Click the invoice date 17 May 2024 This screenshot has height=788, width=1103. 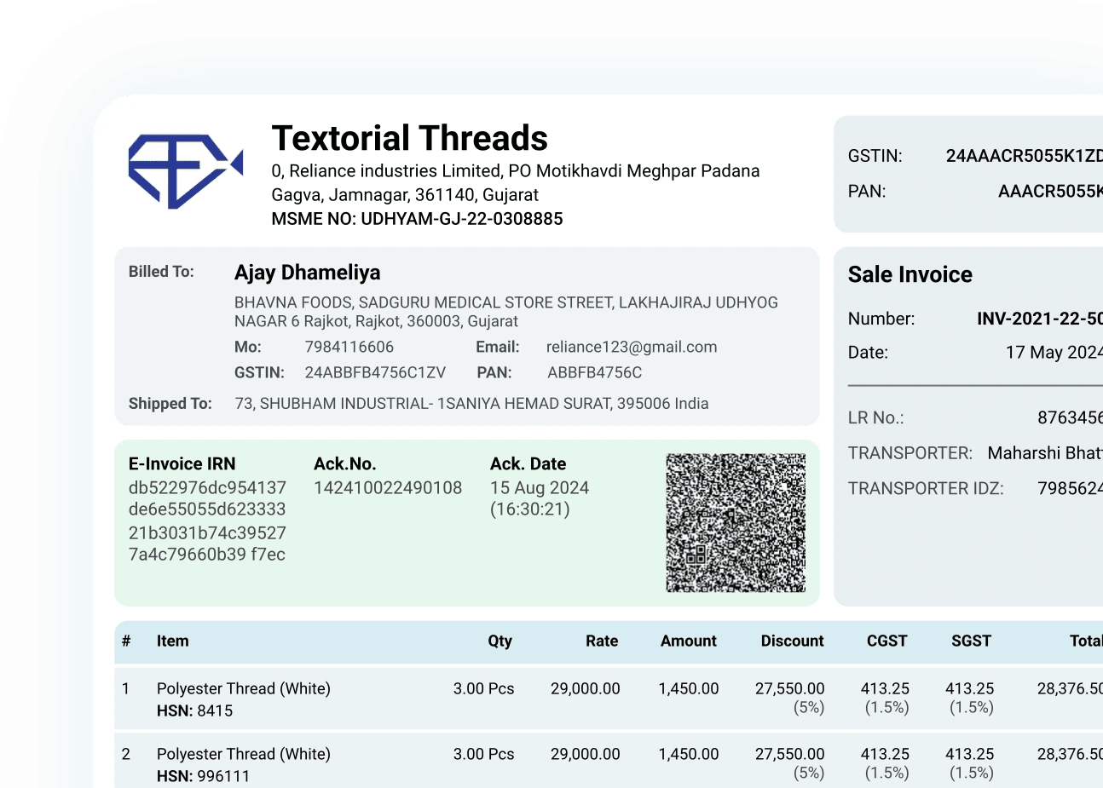click(x=1054, y=353)
